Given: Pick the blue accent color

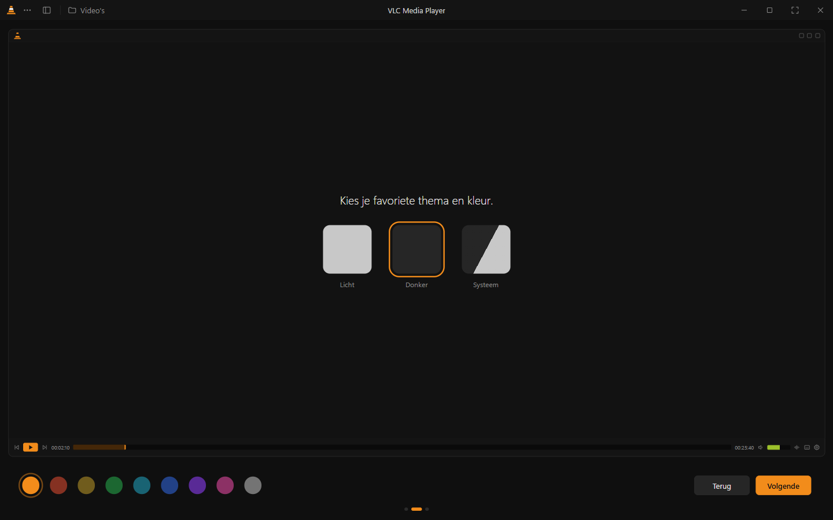Looking at the screenshot, I should (169, 485).
